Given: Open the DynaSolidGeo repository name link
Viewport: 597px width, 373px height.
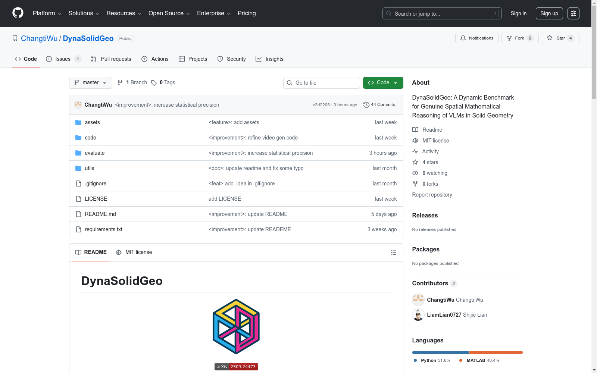Looking at the screenshot, I should (x=88, y=38).
